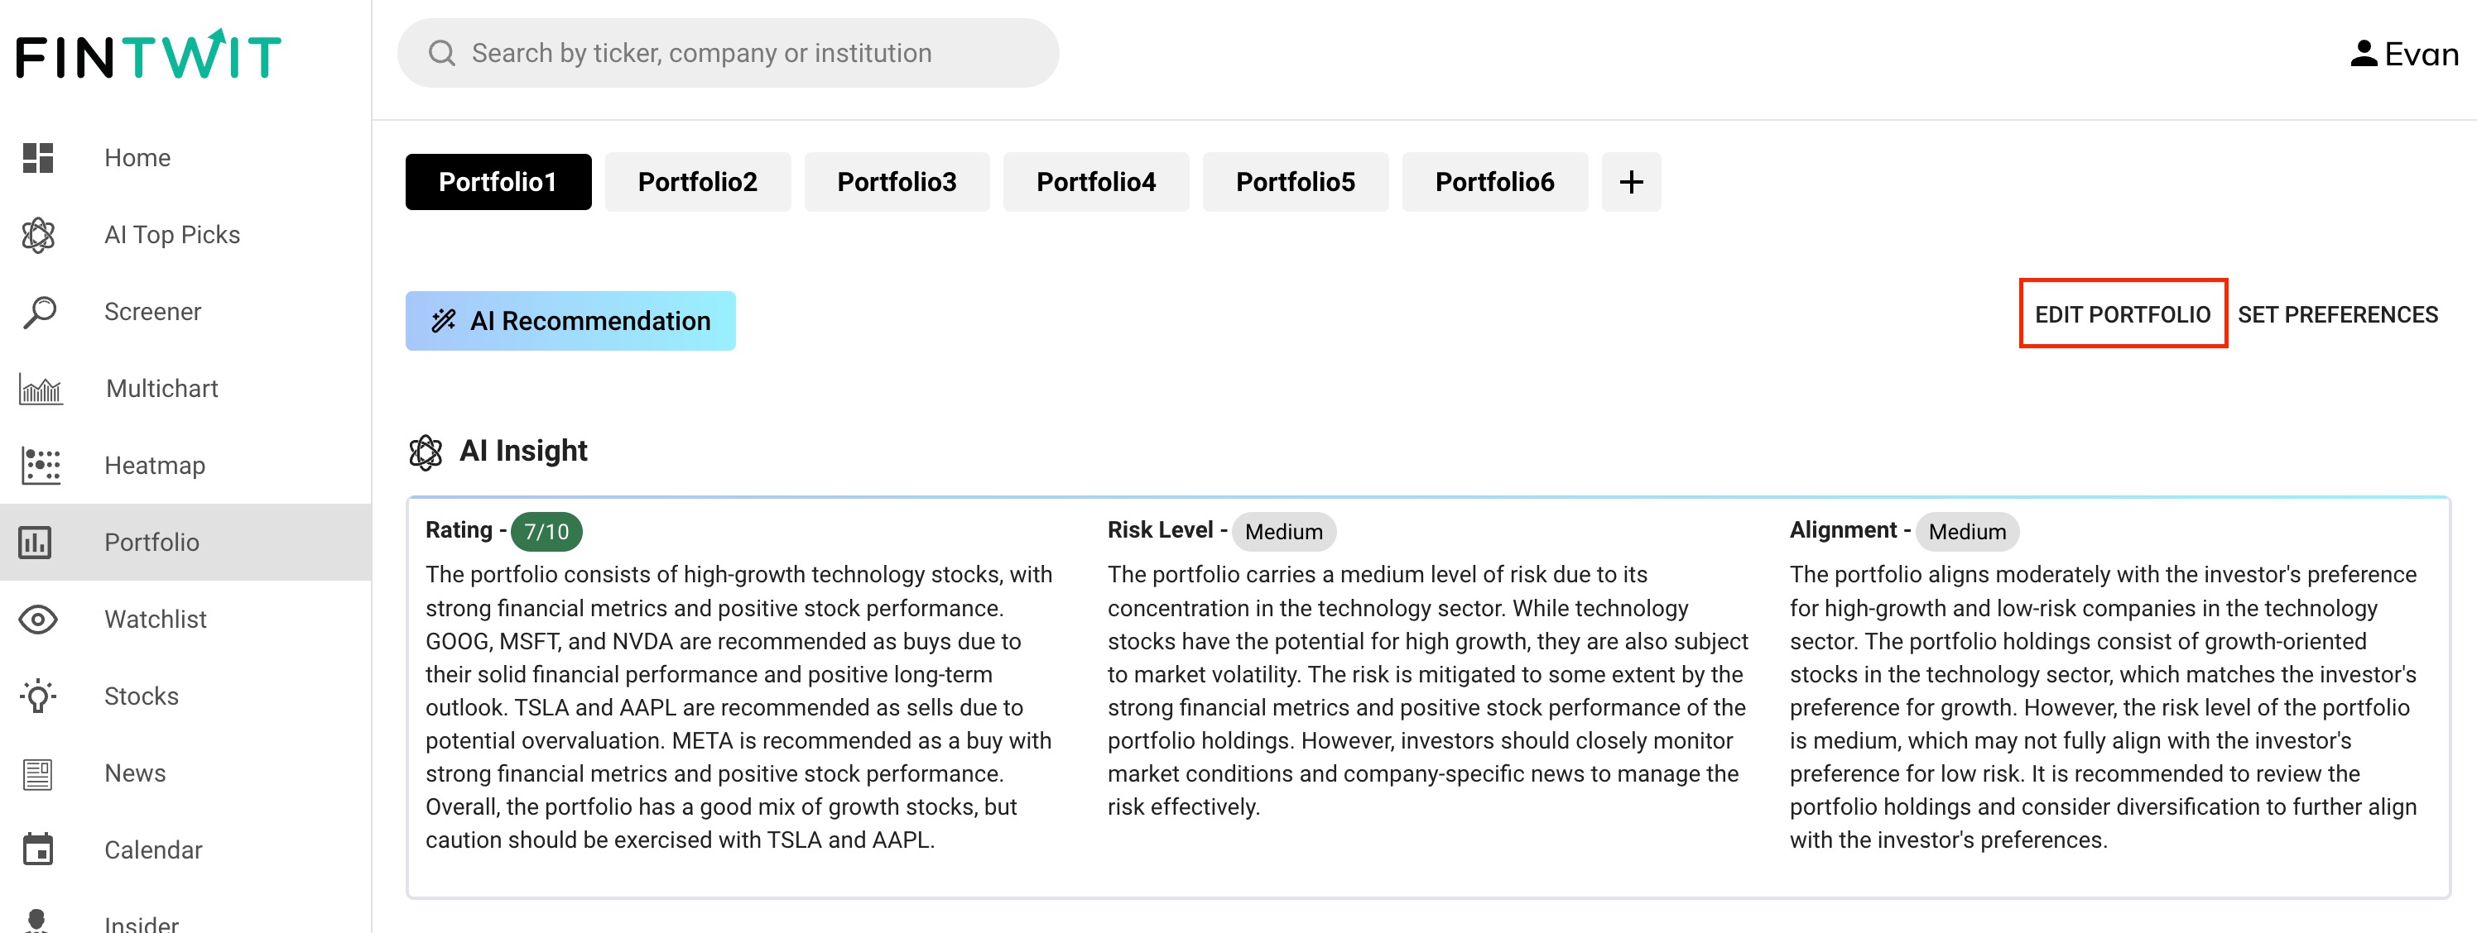Click the AI Top Picks atom icon

pyautogui.click(x=37, y=234)
